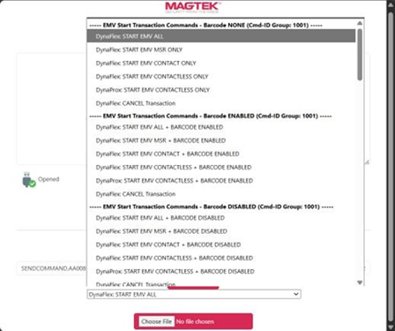Pick DynaFlex CONTACTLESS + BARCODE ENABLED
This screenshot has width=395, height=331.
pyautogui.click(x=221, y=167)
